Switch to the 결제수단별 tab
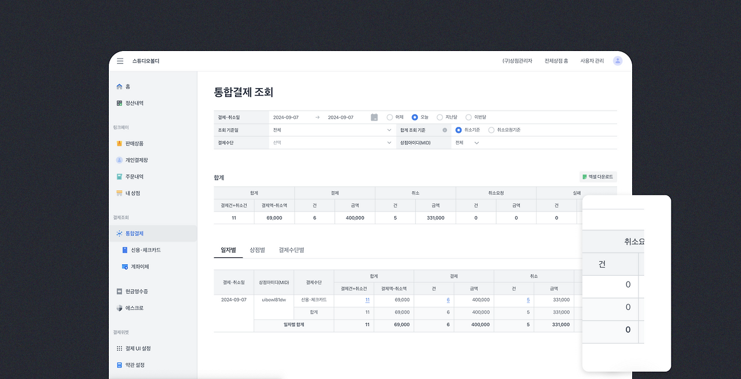The image size is (741, 379). pyautogui.click(x=291, y=250)
